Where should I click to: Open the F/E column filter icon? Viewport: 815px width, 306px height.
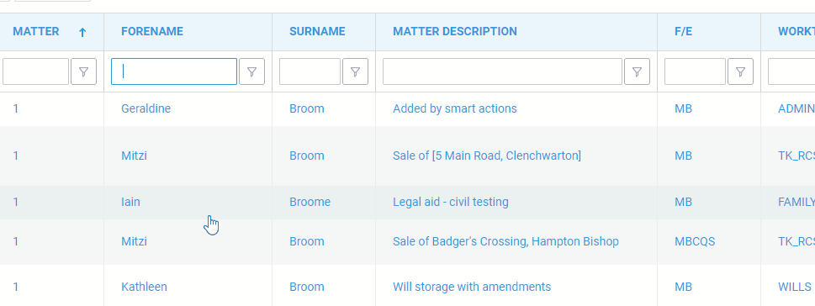point(741,71)
